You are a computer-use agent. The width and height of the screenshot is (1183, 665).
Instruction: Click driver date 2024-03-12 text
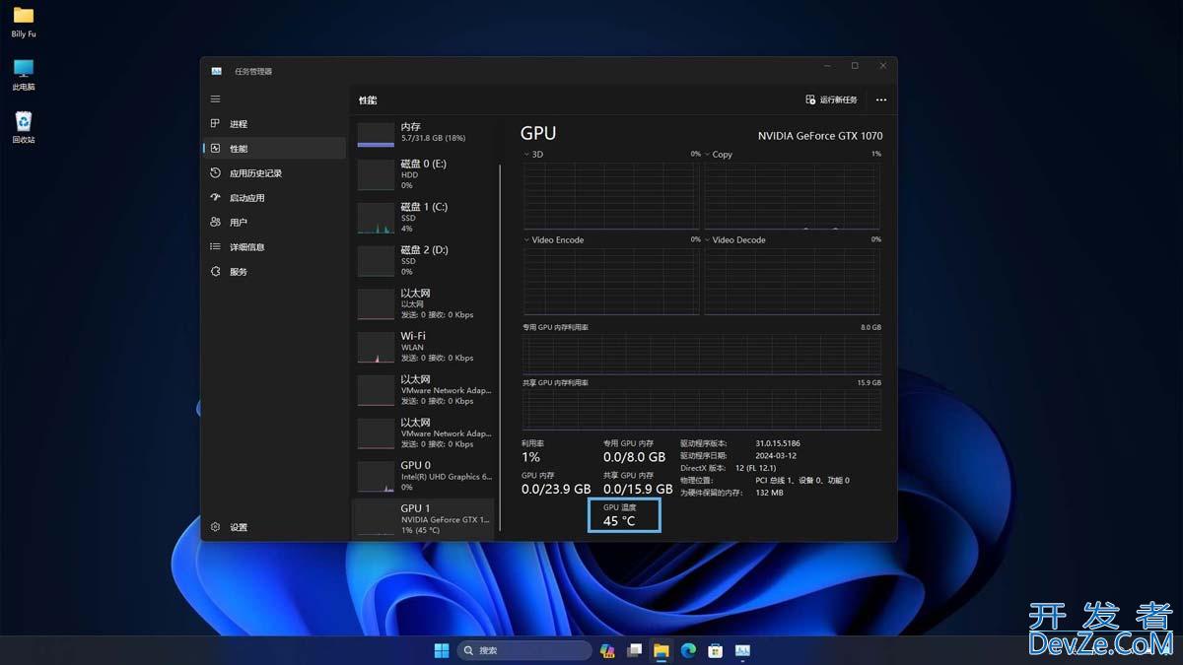pyautogui.click(x=776, y=456)
